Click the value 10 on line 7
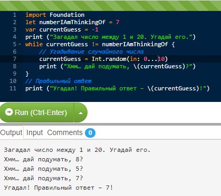The height and width of the screenshot is (196, 221). click(161, 59)
